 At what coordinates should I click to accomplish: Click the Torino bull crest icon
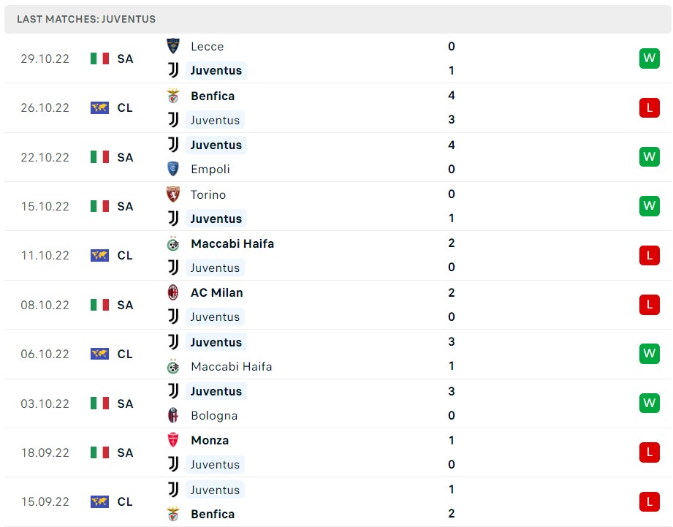pyautogui.click(x=175, y=194)
